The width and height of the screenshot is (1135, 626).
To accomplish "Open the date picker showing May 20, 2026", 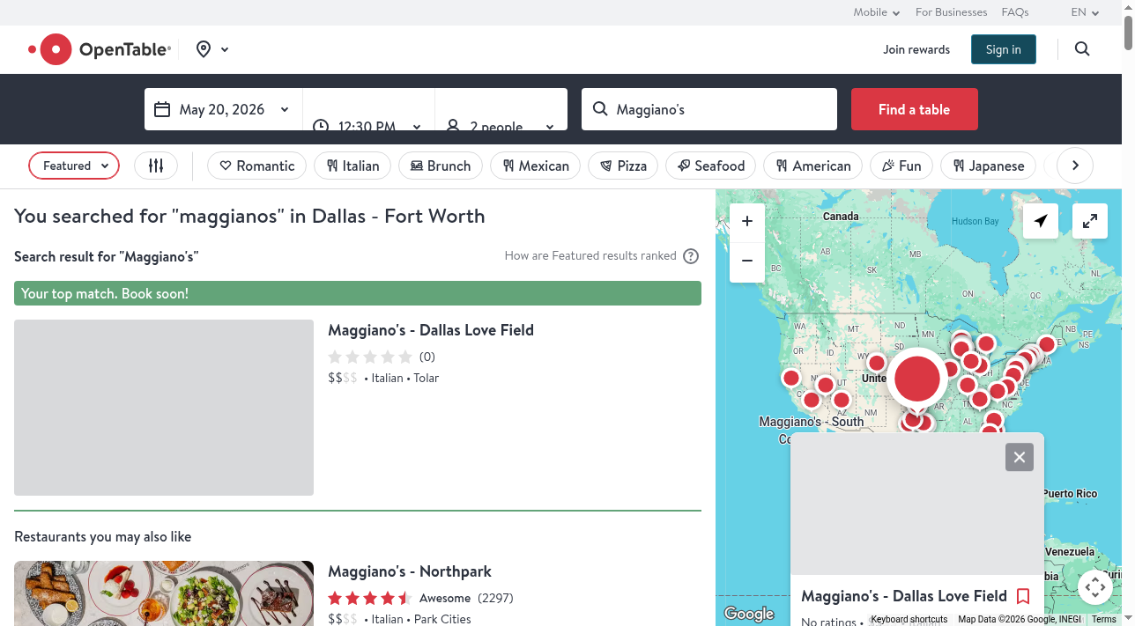I will tap(223, 109).
